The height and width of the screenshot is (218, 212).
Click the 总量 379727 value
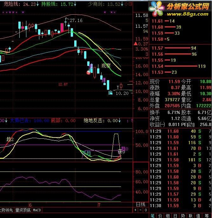point(172,100)
